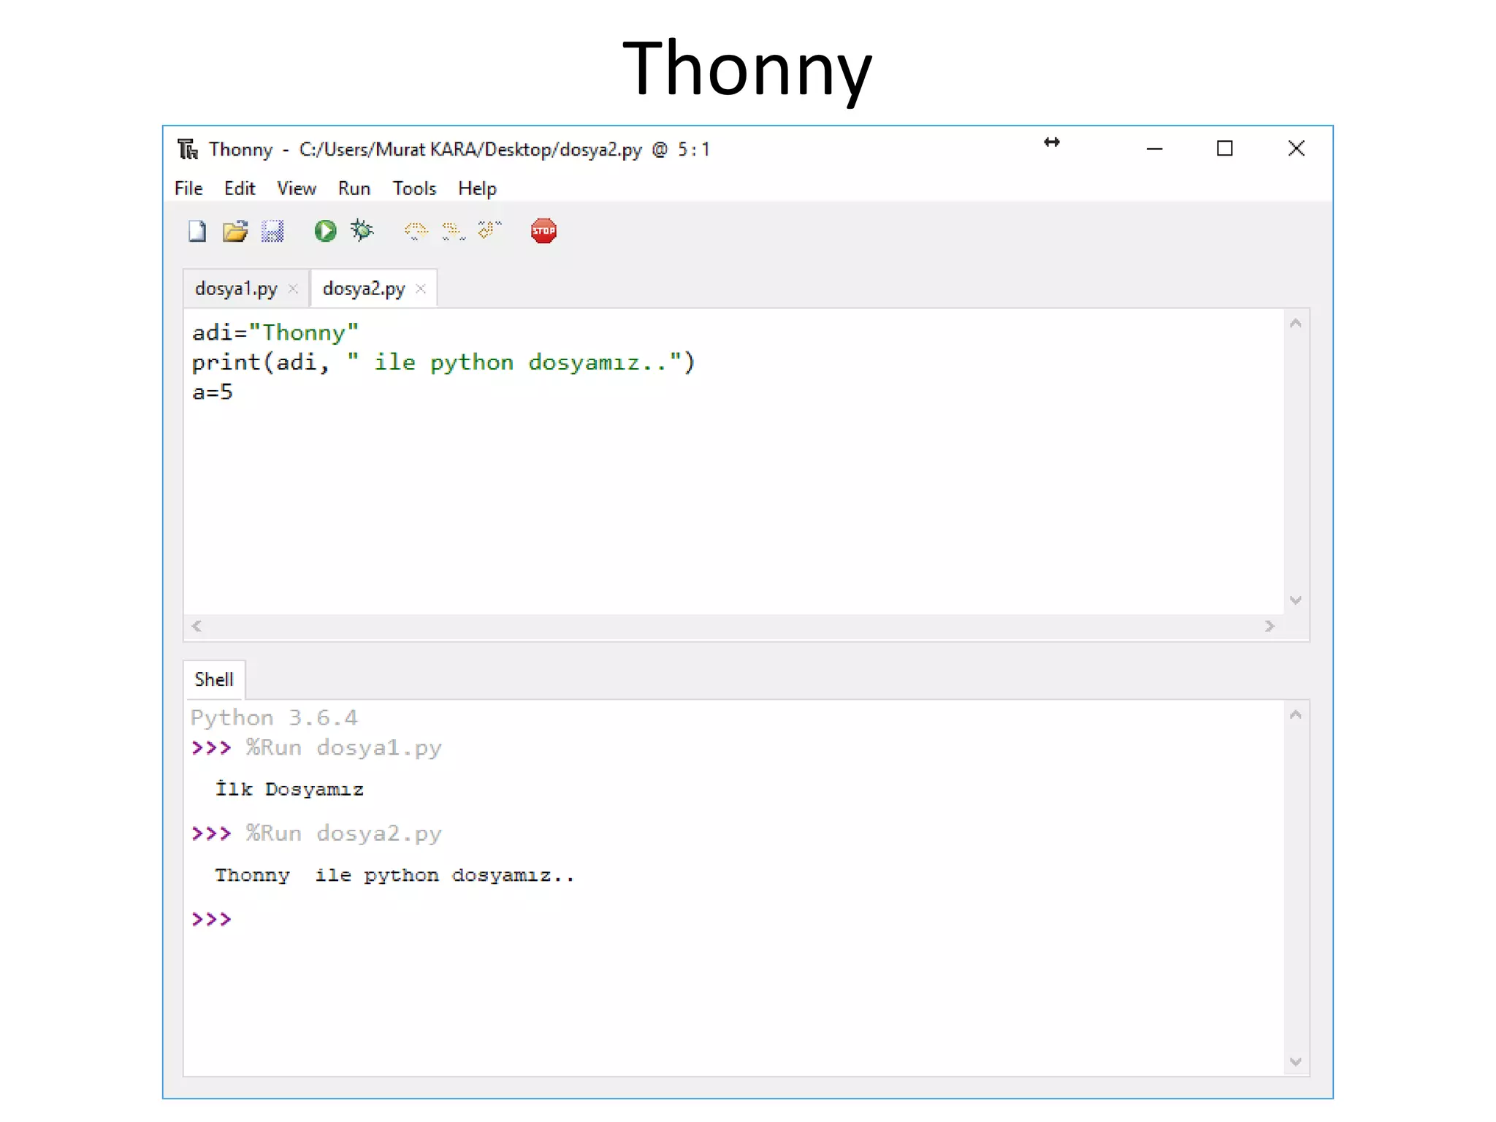Open the Tools menu

pos(414,188)
